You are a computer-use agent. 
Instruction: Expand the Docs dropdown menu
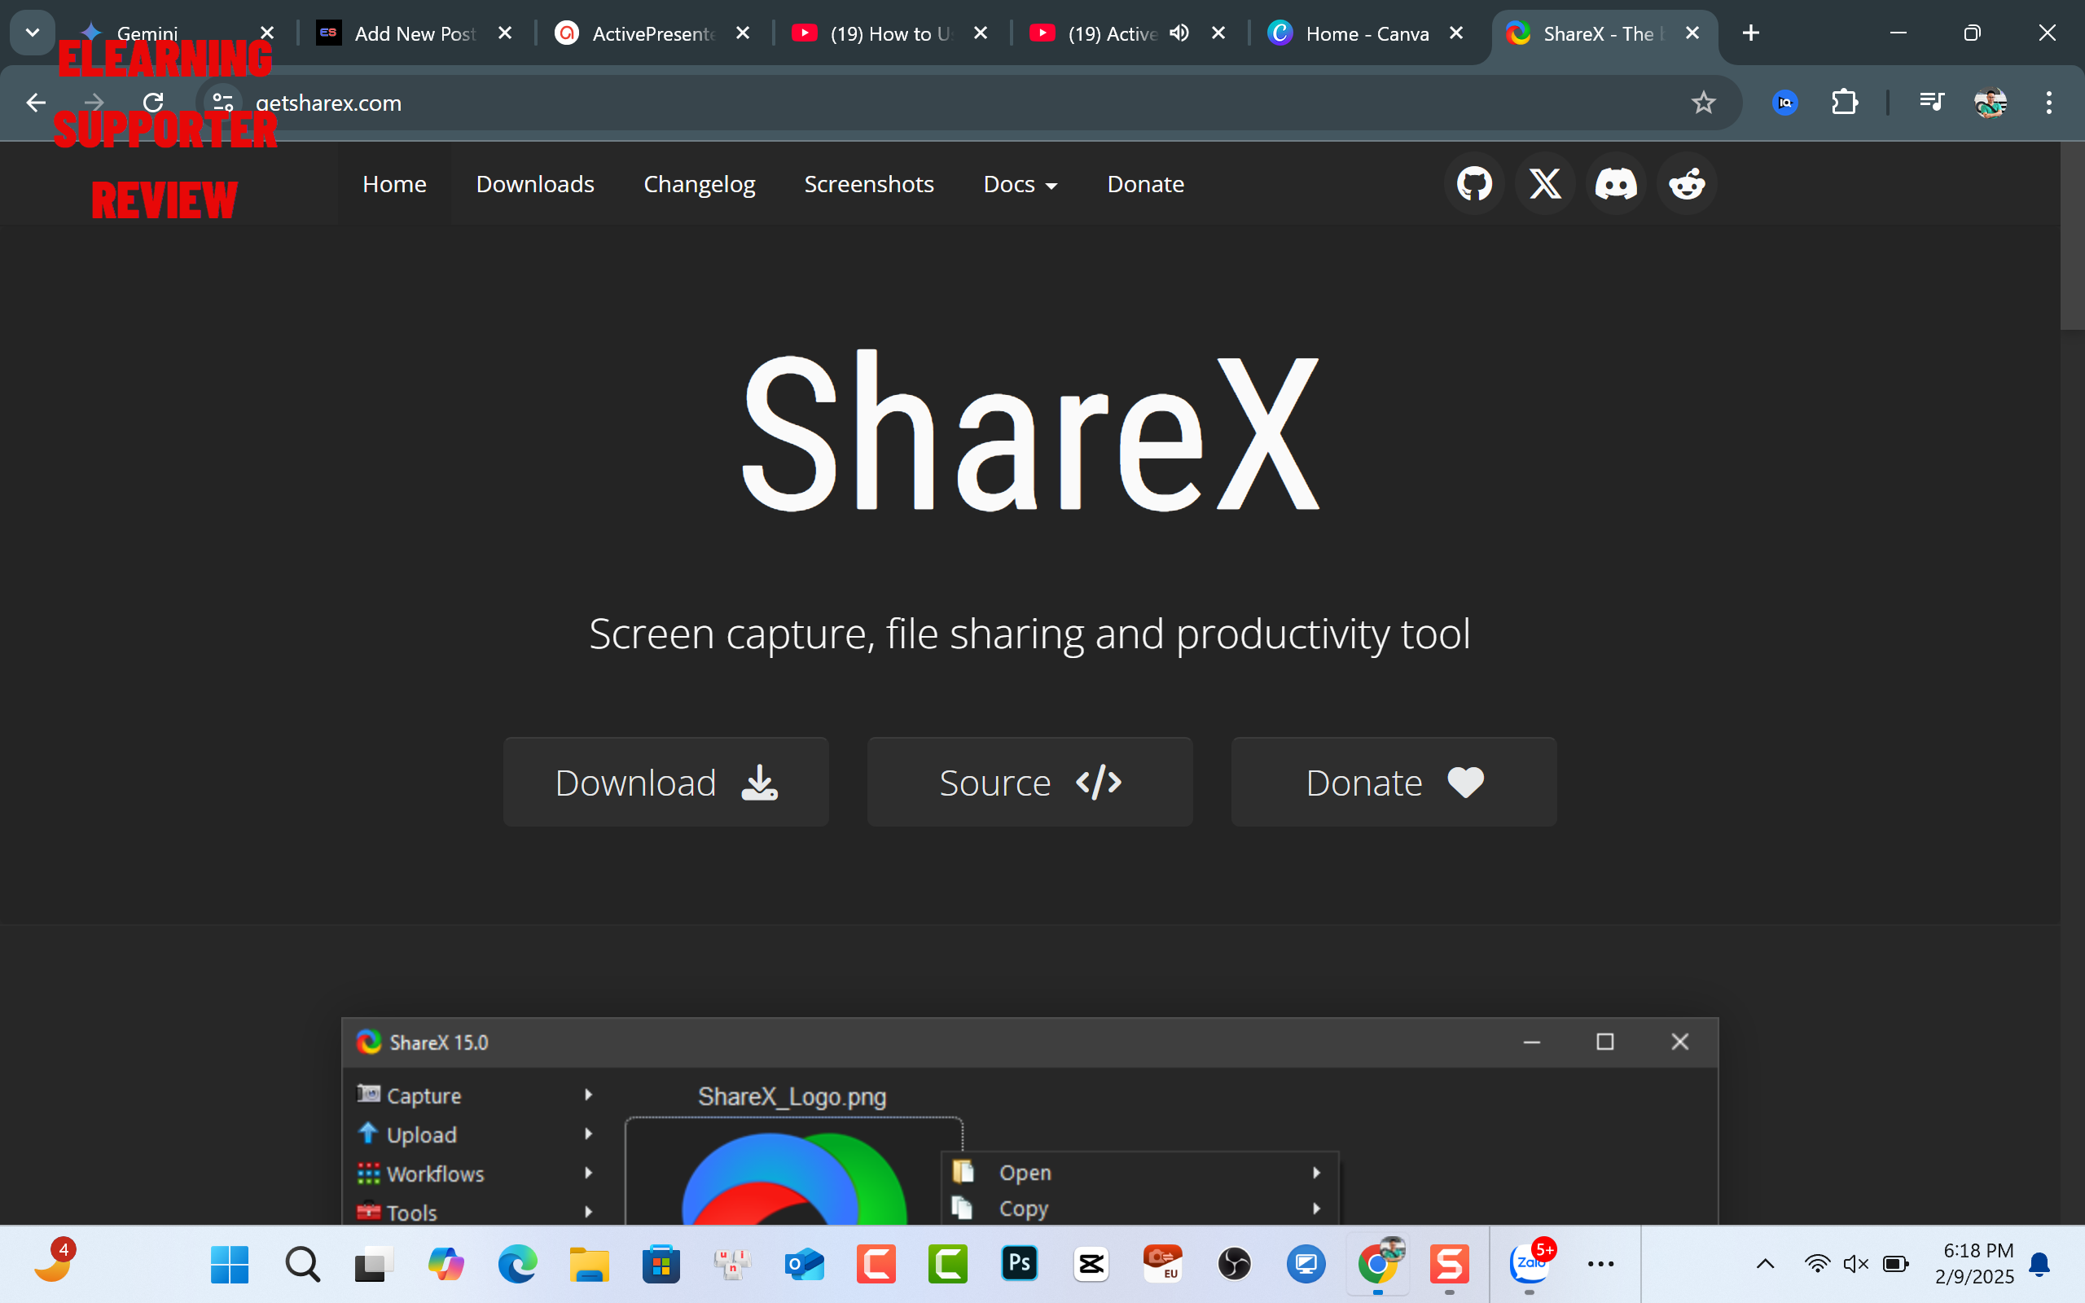pyautogui.click(x=1020, y=183)
